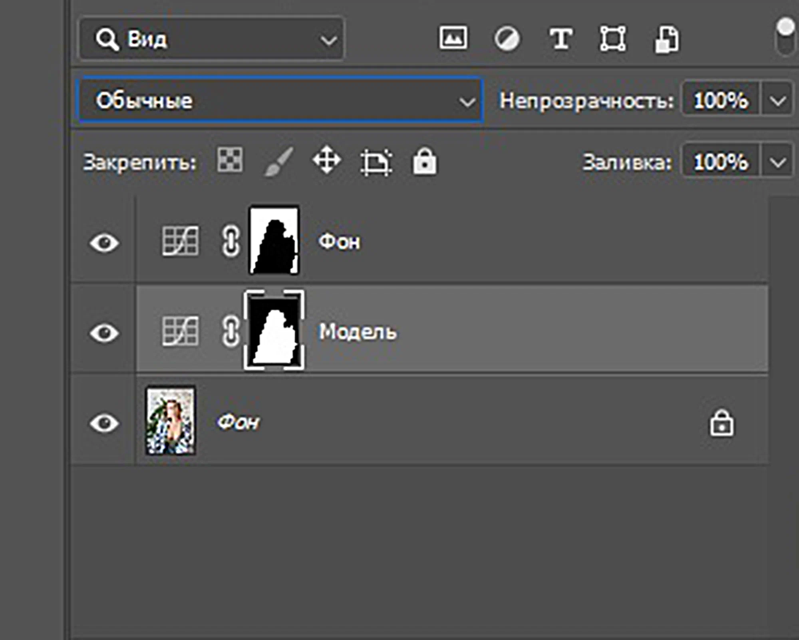
Task: Filter layers by smart object icon
Action: (x=666, y=40)
